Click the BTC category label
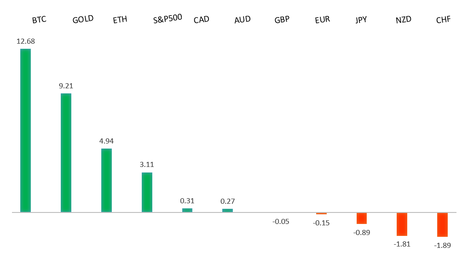Image resolution: width=468 pixels, height=258 pixels. tap(39, 20)
